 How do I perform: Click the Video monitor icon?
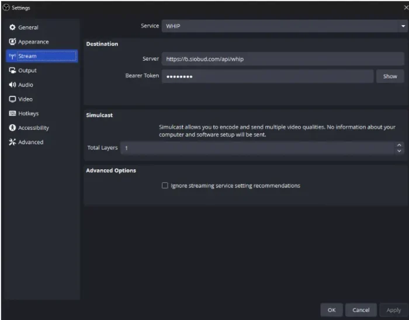pyautogui.click(x=12, y=99)
